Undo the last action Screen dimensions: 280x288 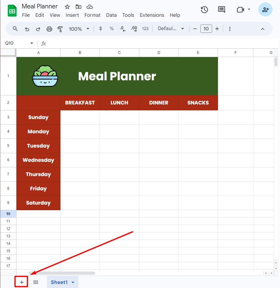pos(27,29)
